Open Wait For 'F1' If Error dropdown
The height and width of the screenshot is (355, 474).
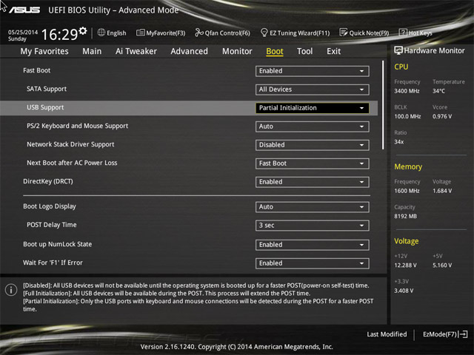313,263
